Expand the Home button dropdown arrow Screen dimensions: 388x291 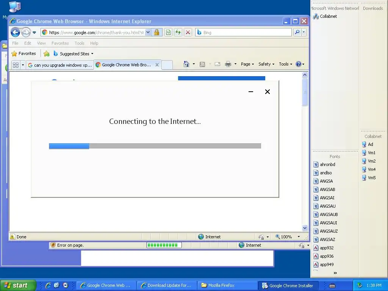(194, 64)
